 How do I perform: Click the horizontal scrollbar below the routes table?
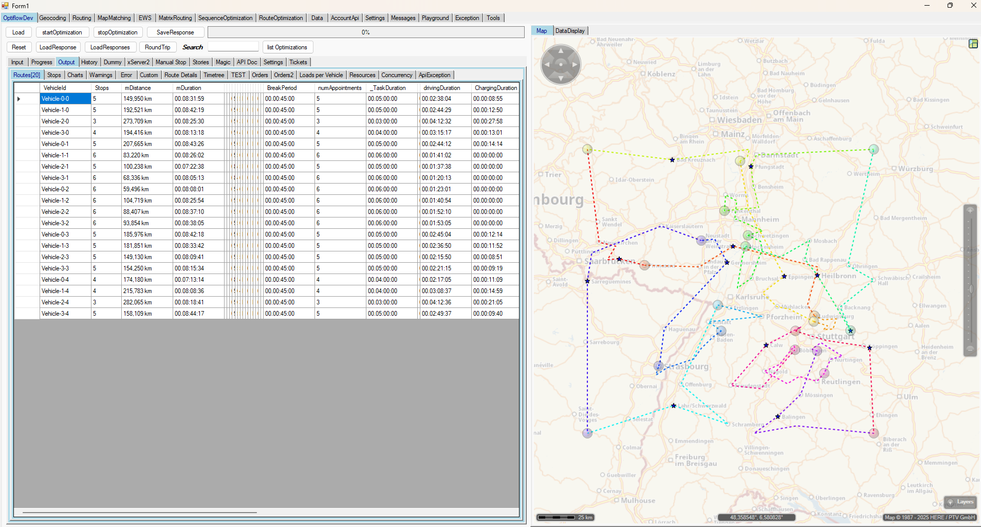point(139,512)
